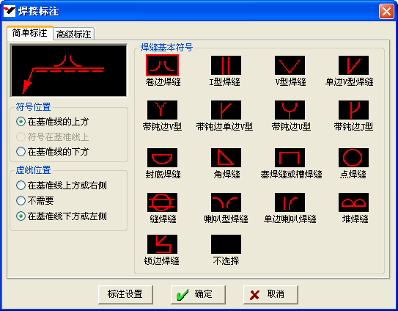Screen dimensions: 398x311
Task: Select the 角焊缝 triangle icon
Action: coord(226,158)
